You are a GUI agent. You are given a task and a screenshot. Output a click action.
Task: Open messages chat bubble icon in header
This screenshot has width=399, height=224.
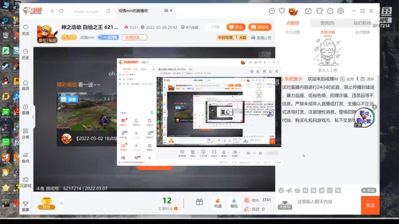tap(330, 11)
